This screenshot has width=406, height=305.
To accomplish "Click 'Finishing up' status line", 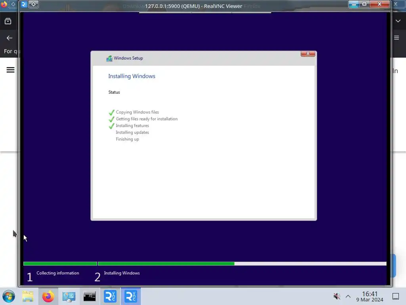I will coord(127,139).
